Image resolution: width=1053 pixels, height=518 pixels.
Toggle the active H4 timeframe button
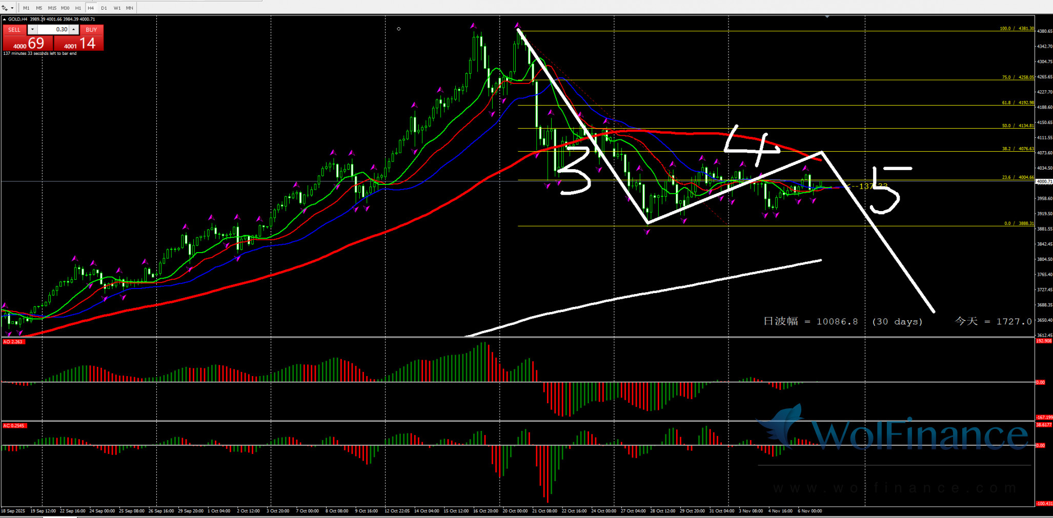click(91, 8)
